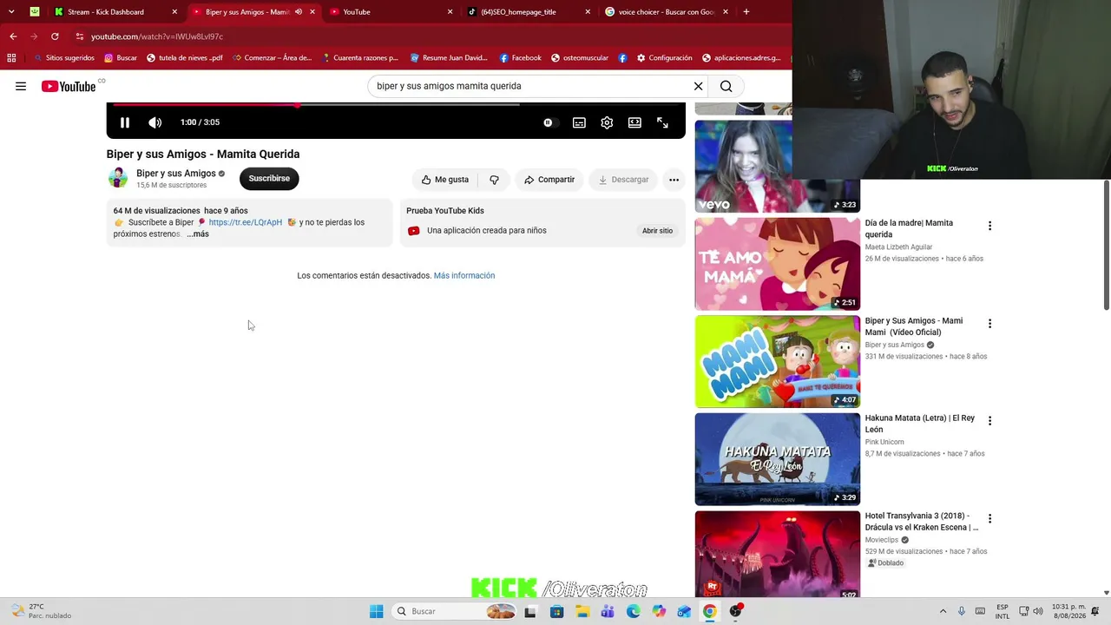
Task: Open options for Mami Mami video
Action: coord(989,324)
